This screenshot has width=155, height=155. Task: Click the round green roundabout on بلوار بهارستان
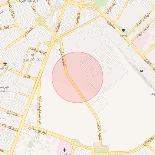point(76,143)
